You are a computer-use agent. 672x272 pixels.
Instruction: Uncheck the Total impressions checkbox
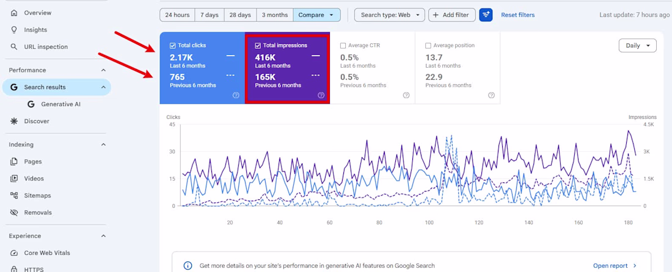pos(258,45)
